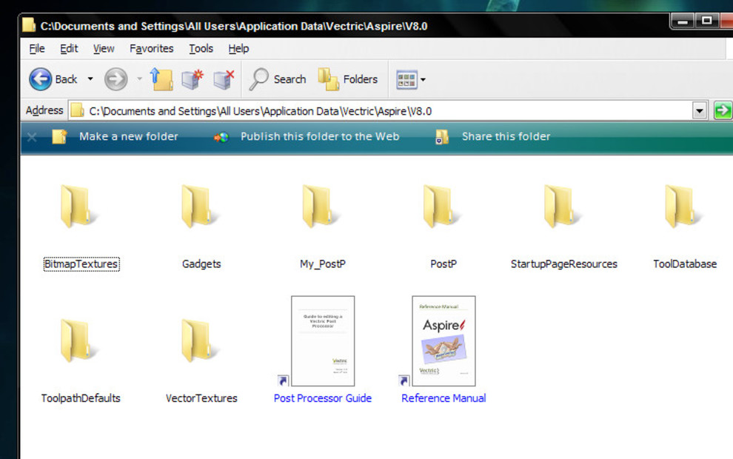Click the Make a new folder icon
This screenshot has height=459, width=733.
pyautogui.click(x=59, y=136)
